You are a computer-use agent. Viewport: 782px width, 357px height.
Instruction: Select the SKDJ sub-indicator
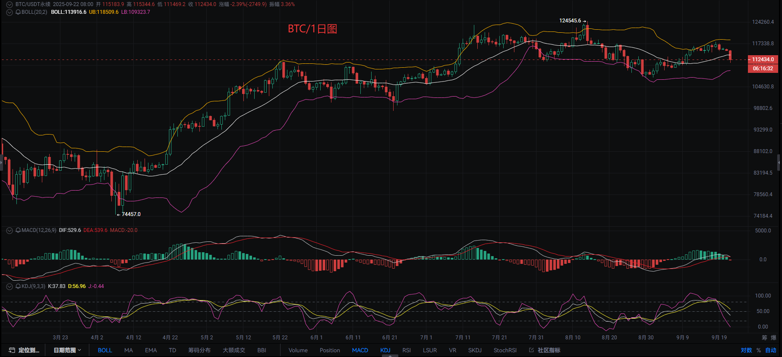pos(475,350)
